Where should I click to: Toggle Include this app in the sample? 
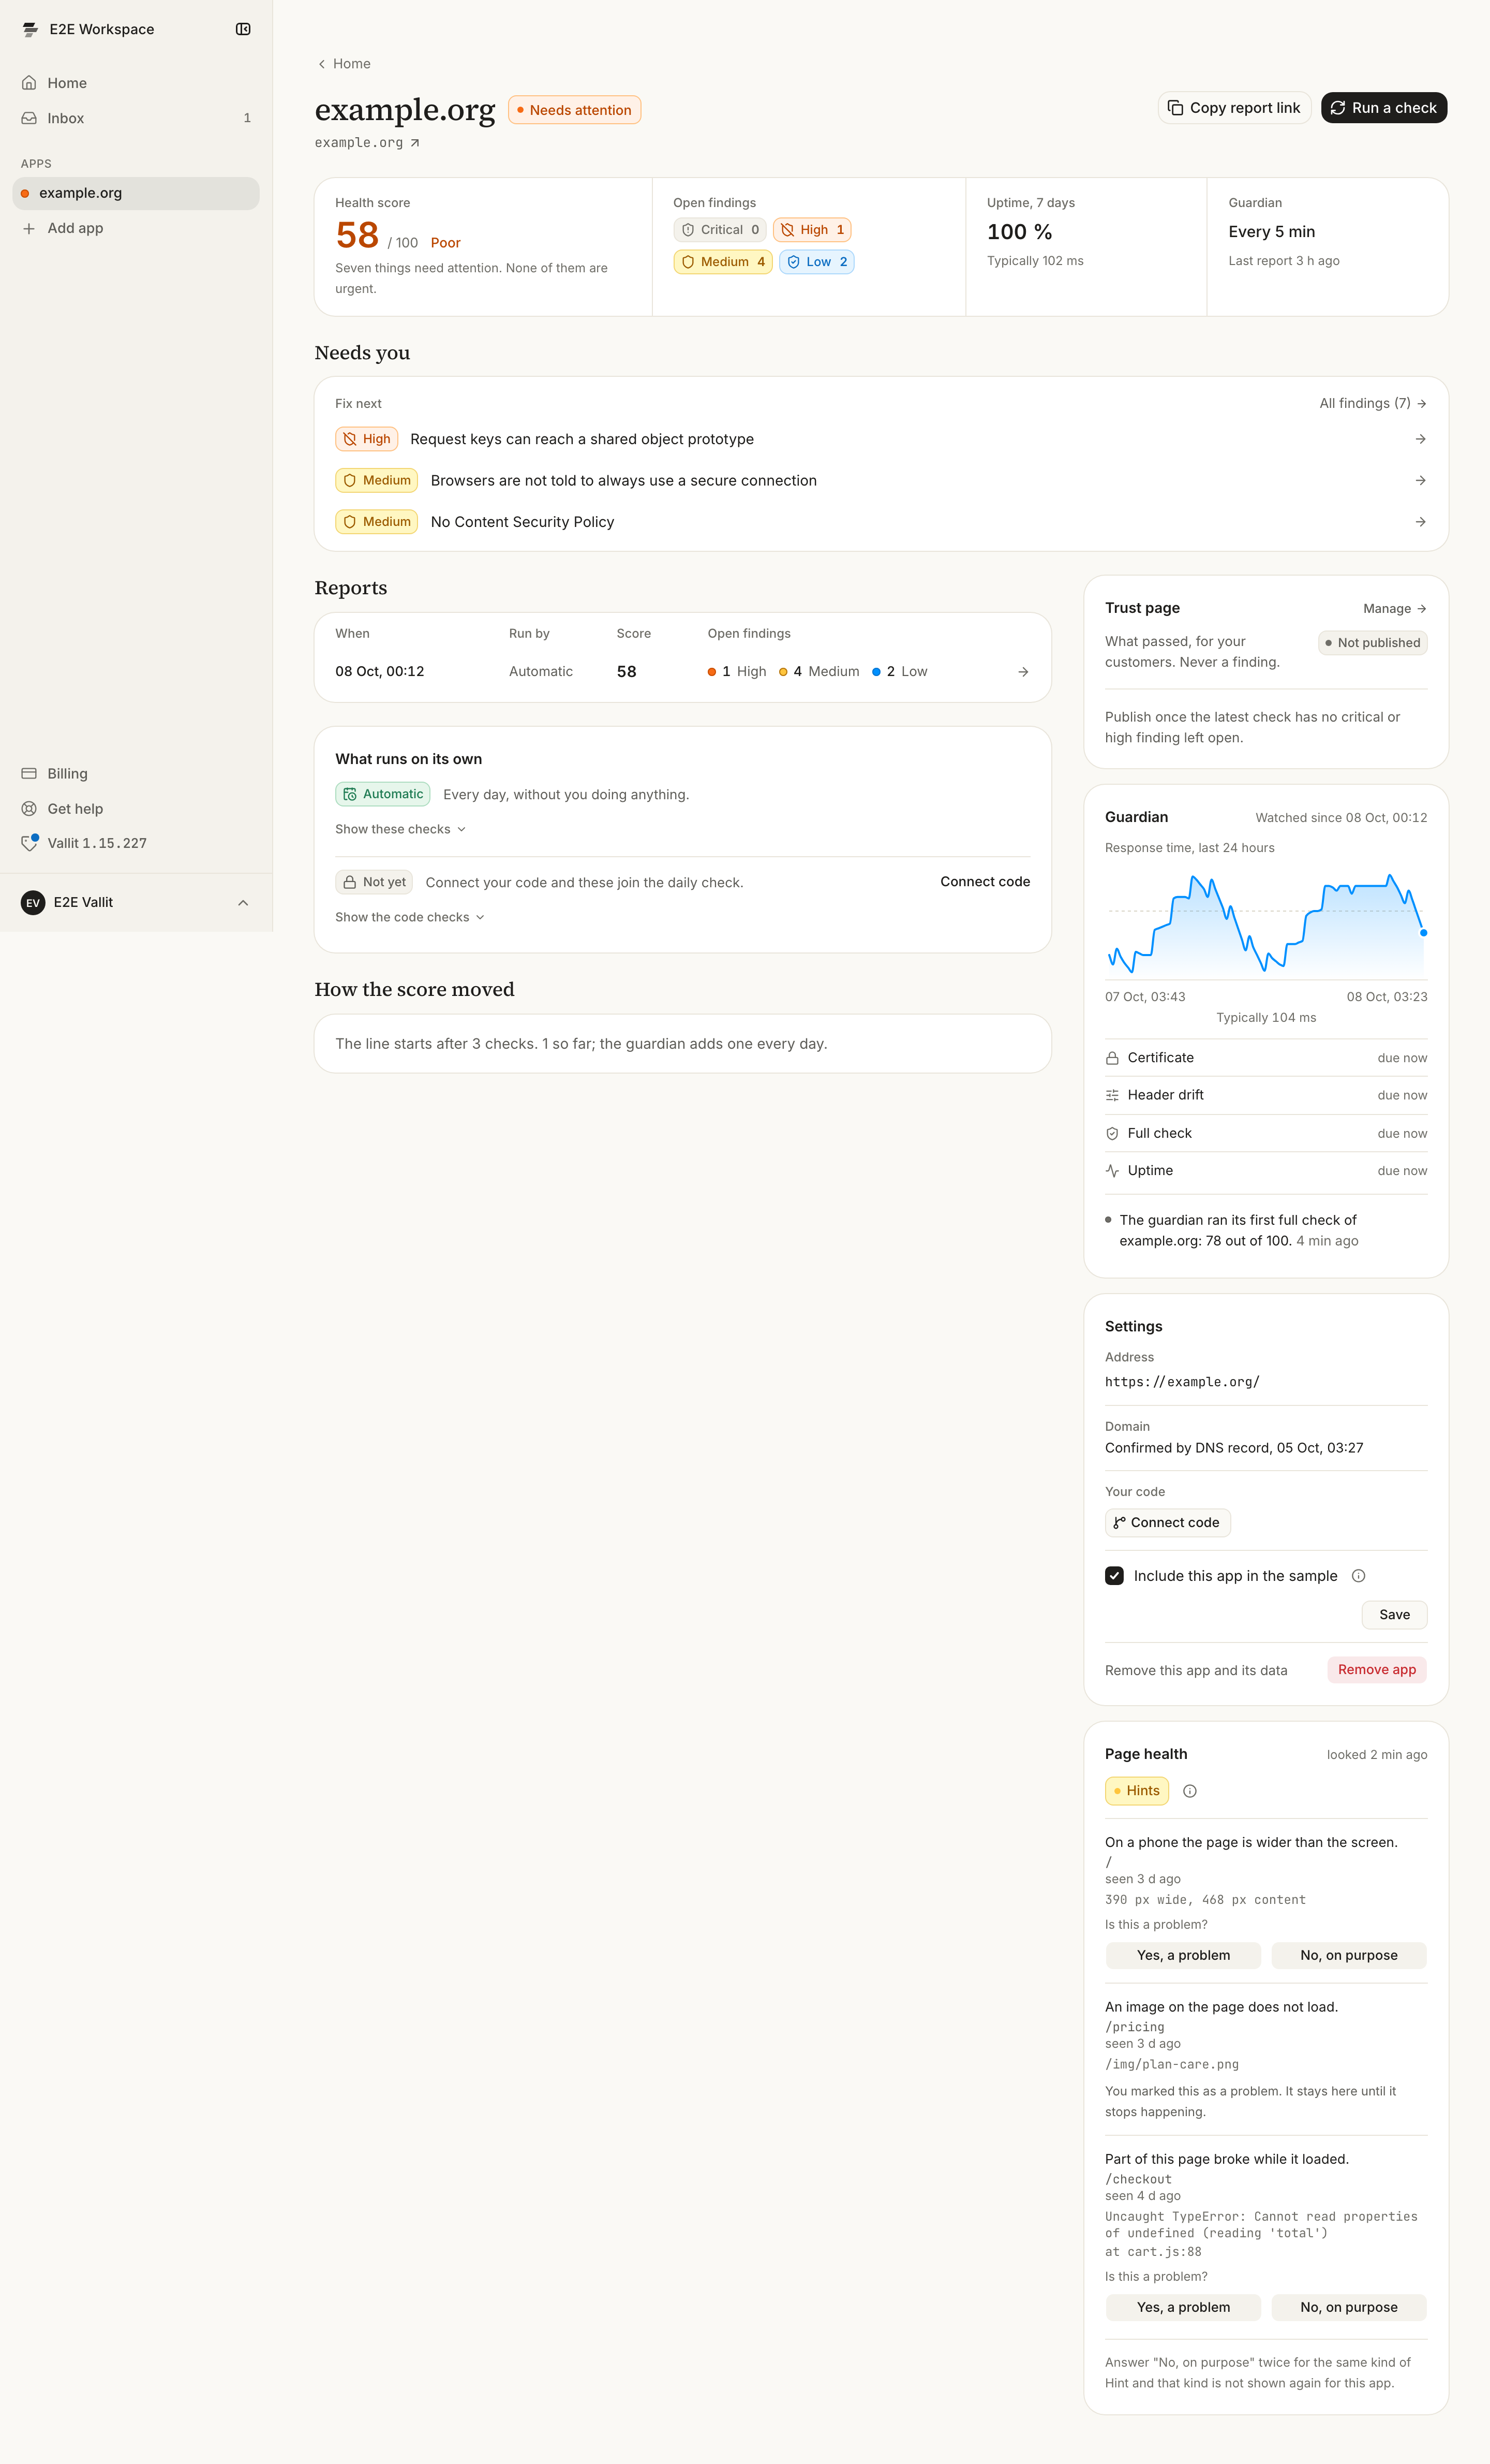point(1114,1576)
